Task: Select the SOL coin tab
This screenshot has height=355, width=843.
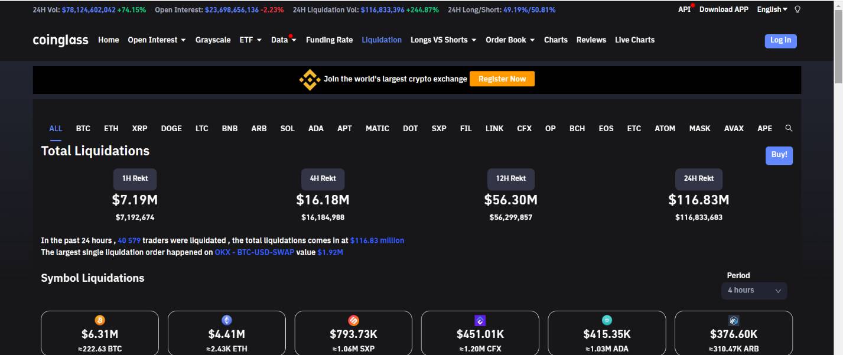Action: coord(288,128)
